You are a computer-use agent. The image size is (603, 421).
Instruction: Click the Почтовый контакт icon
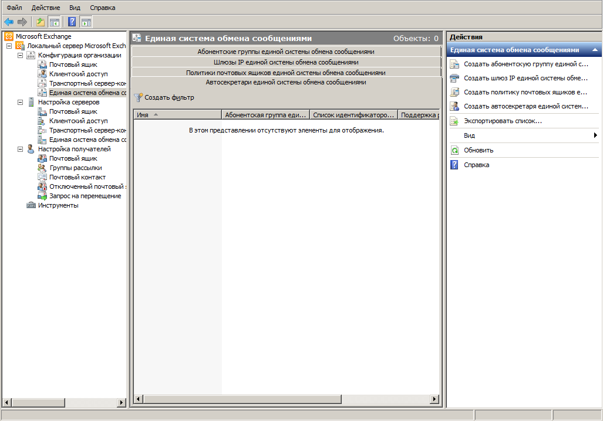(42, 177)
